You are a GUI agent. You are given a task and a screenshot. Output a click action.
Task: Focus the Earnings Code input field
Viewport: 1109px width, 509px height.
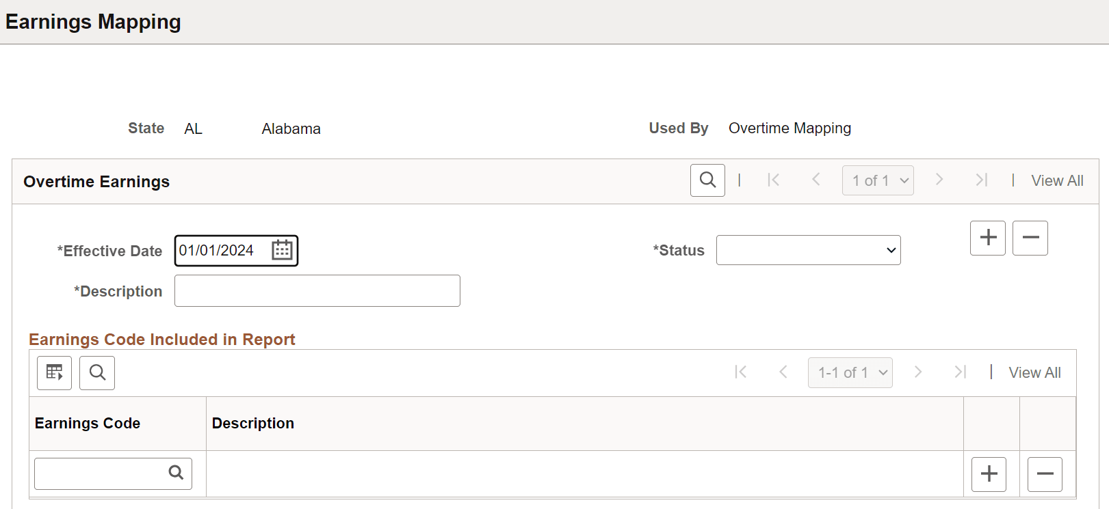pos(101,473)
